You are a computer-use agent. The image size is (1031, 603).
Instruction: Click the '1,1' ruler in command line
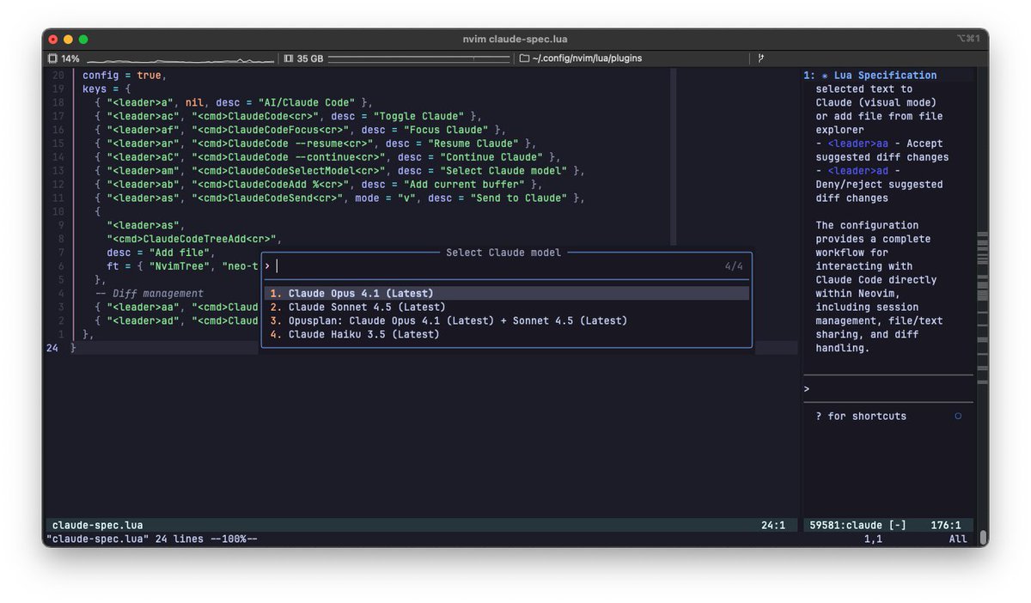(x=874, y=539)
